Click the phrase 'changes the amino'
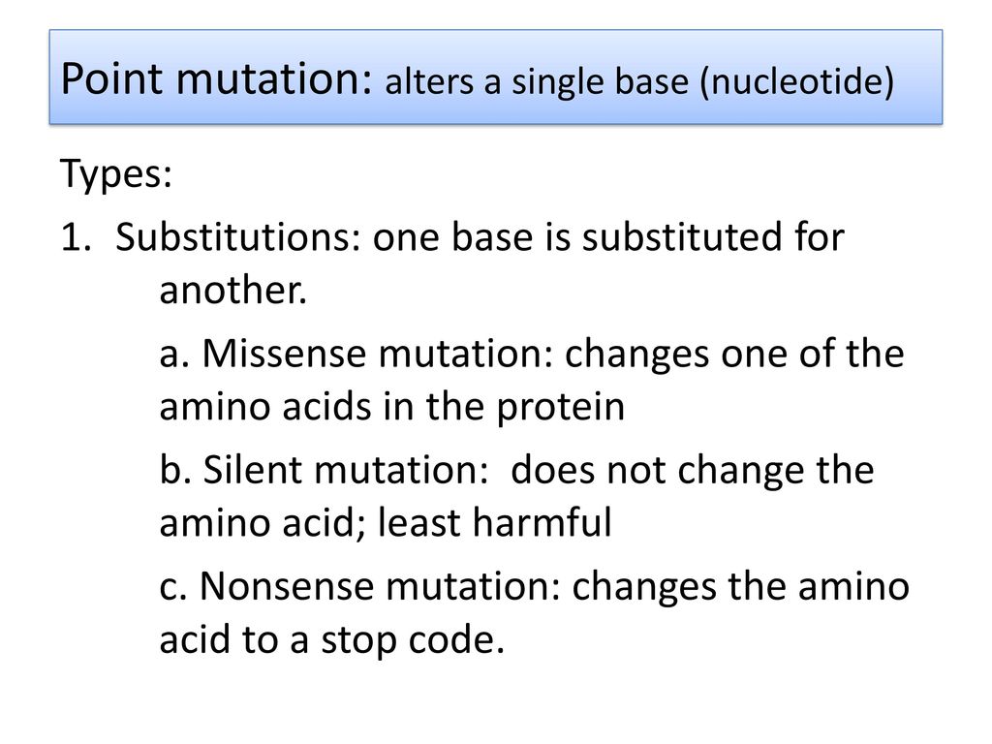 (x=741, y=588)
